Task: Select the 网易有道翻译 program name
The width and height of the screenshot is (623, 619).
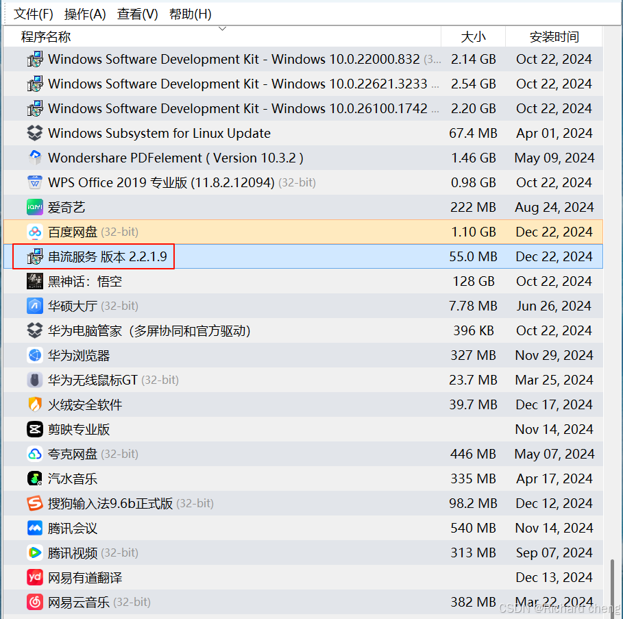Action: 85,577
